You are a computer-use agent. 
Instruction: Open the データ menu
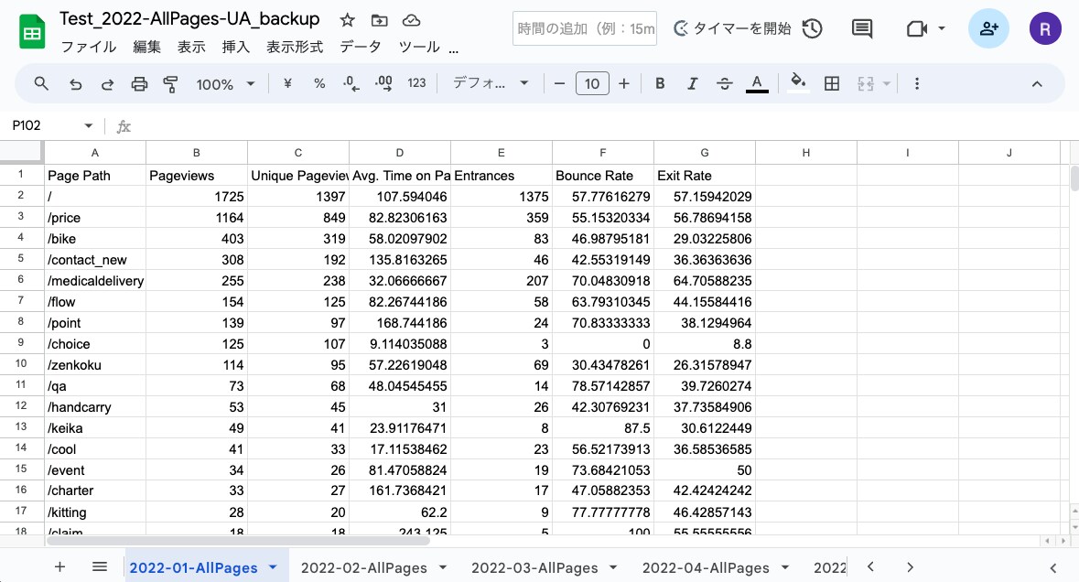pos(361,47)
